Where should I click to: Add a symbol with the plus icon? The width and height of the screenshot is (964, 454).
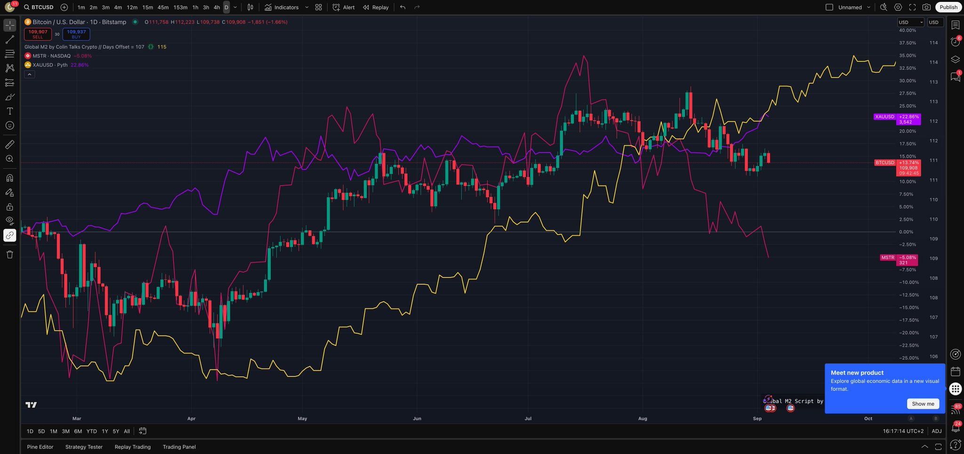(x=64, y=8)
